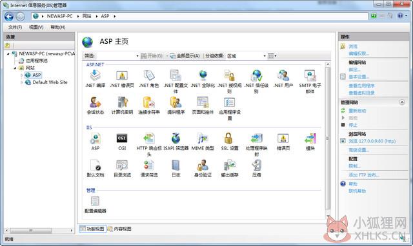
Task: Open the .NET 信任级别 feature
Action: [257, 82]
